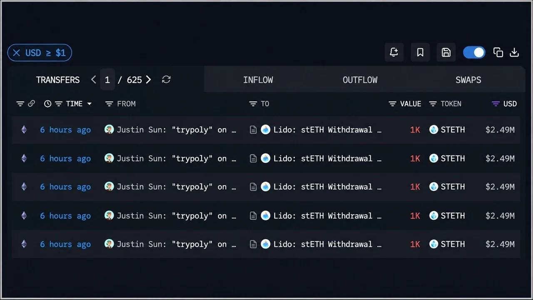Select the TRANSFERS tab
The height and width of the screenshot is (300, 533).
[x=58, y=80]
